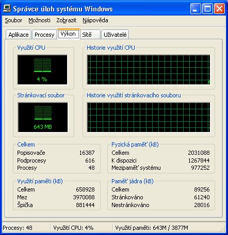Click the page file gauge showing 643 MB

click(43, 117)
